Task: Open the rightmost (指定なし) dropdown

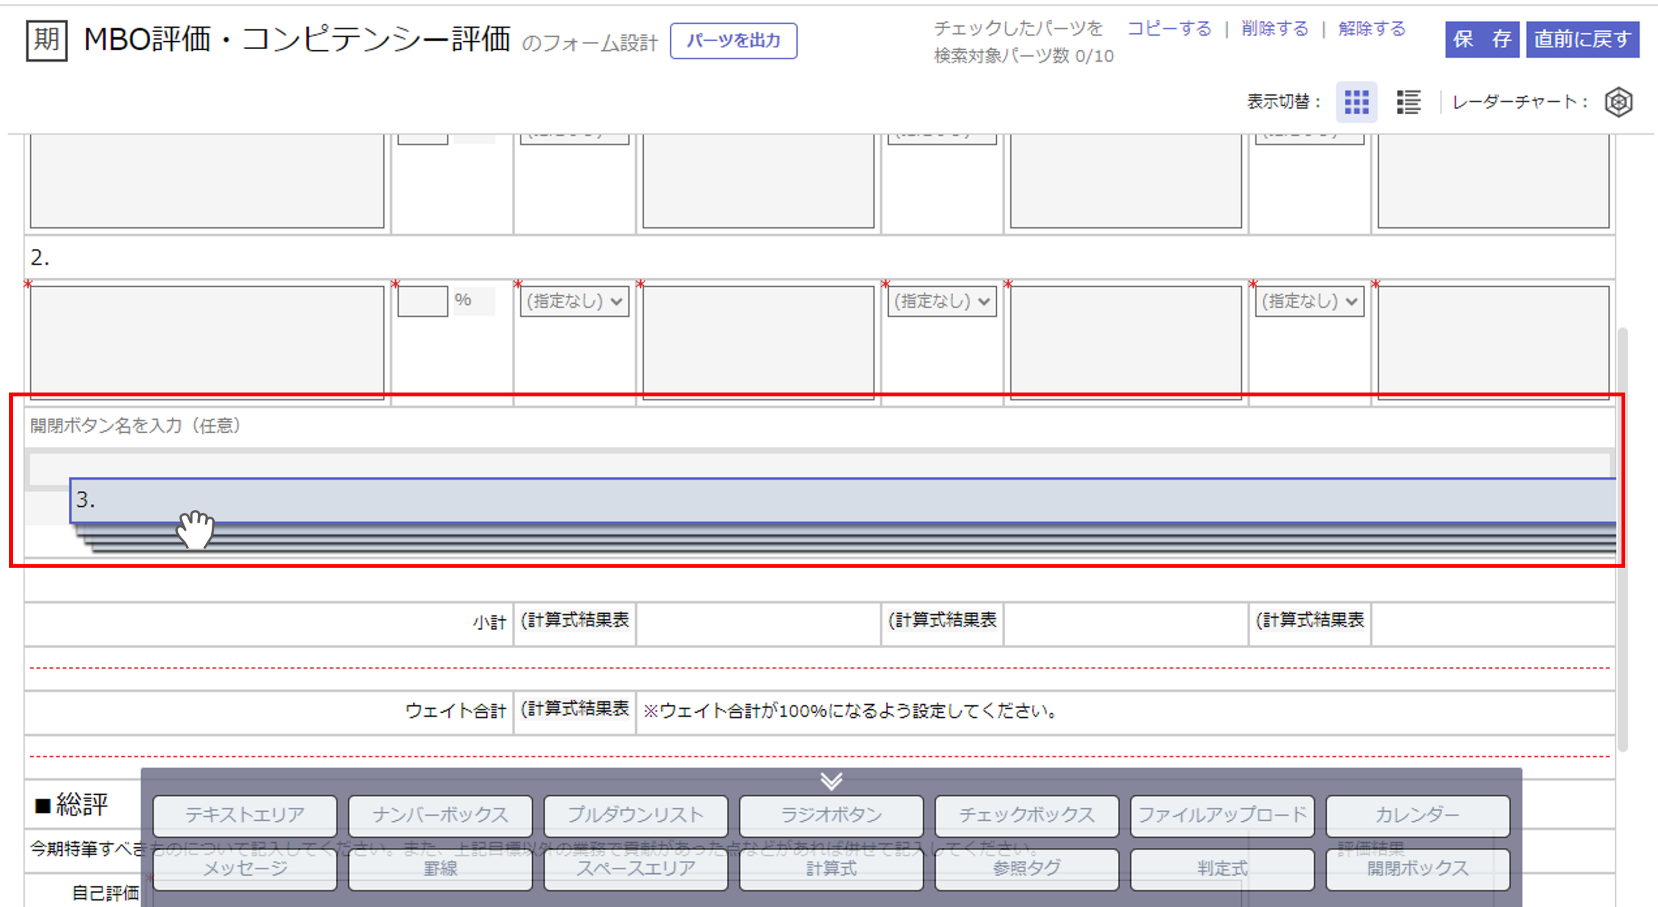Action: (1309, 300)
